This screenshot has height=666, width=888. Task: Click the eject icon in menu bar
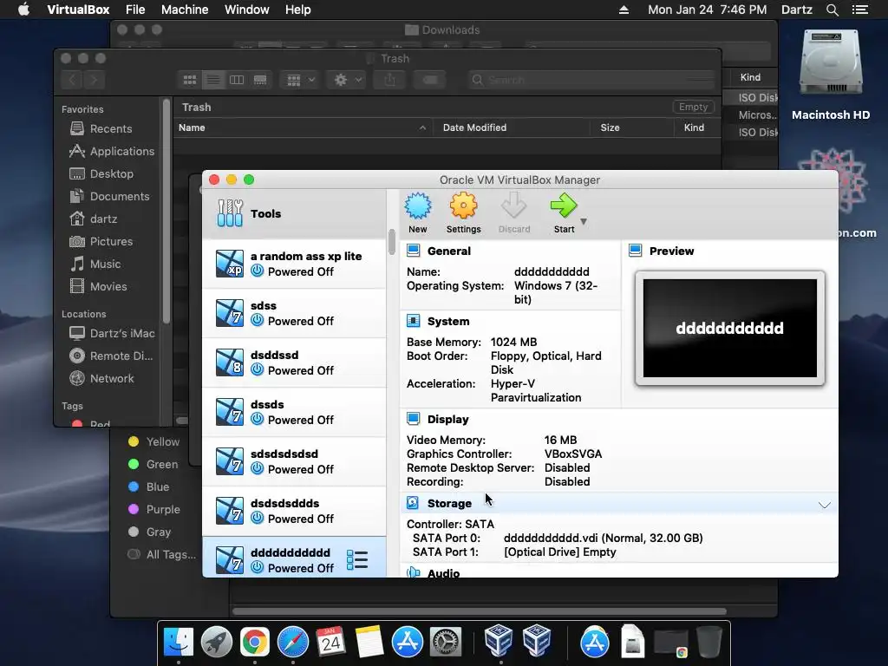(624, 10)
